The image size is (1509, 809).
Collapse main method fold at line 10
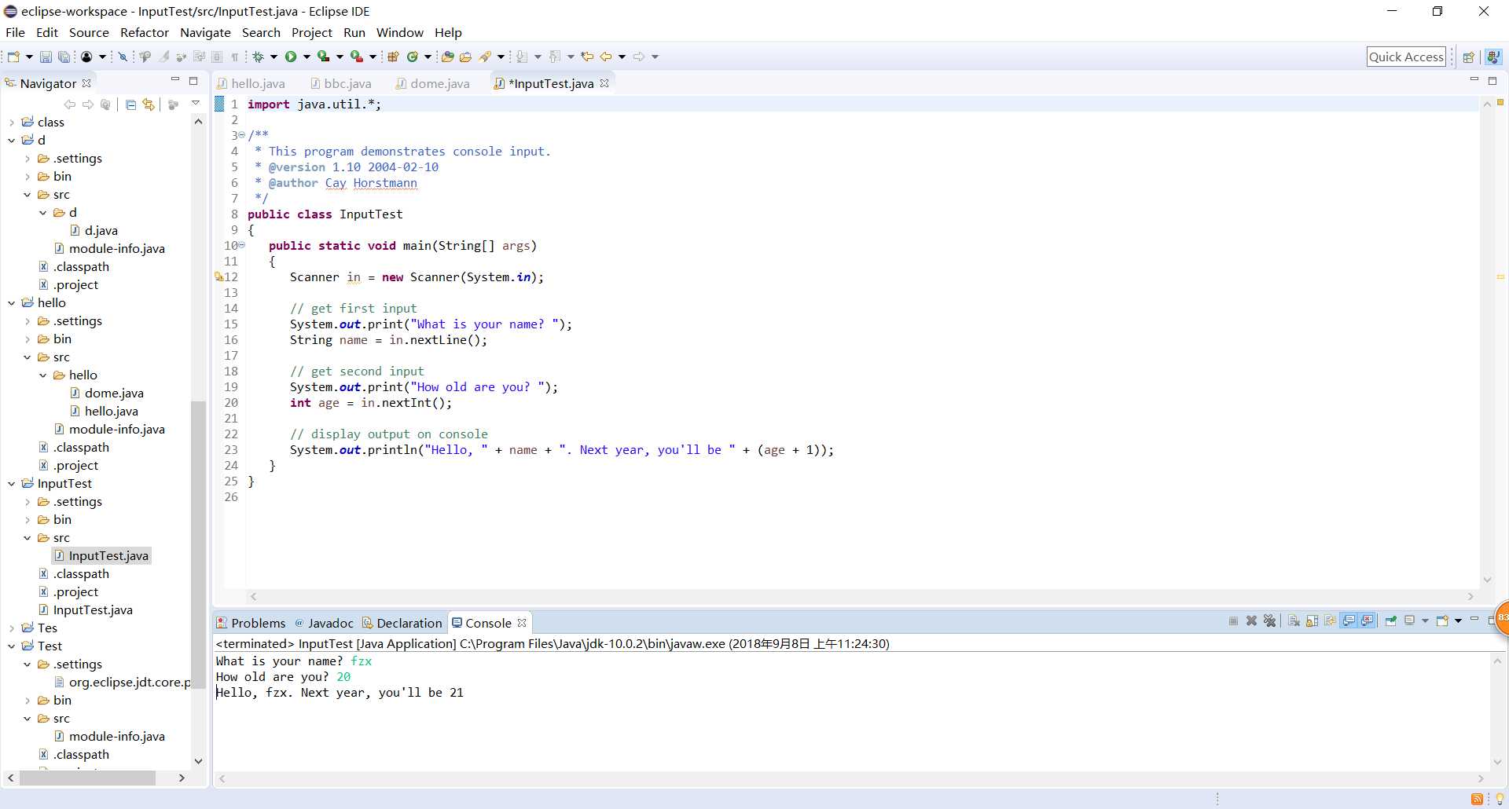(x=242, y=245)
